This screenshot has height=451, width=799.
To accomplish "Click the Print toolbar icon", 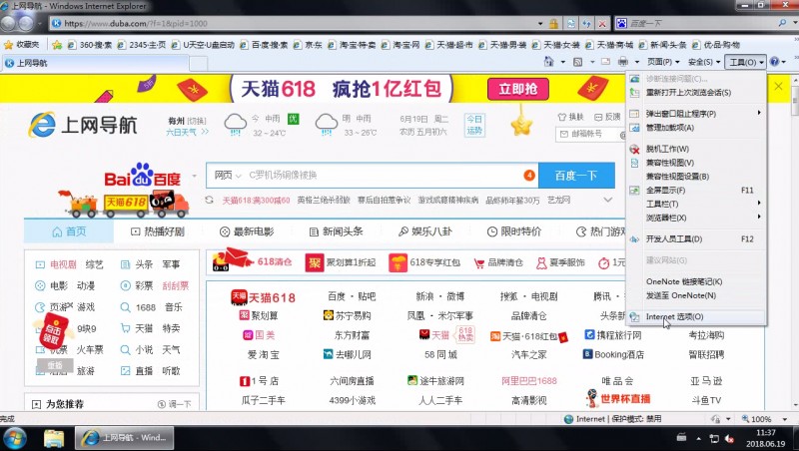I will pos(622,62).
